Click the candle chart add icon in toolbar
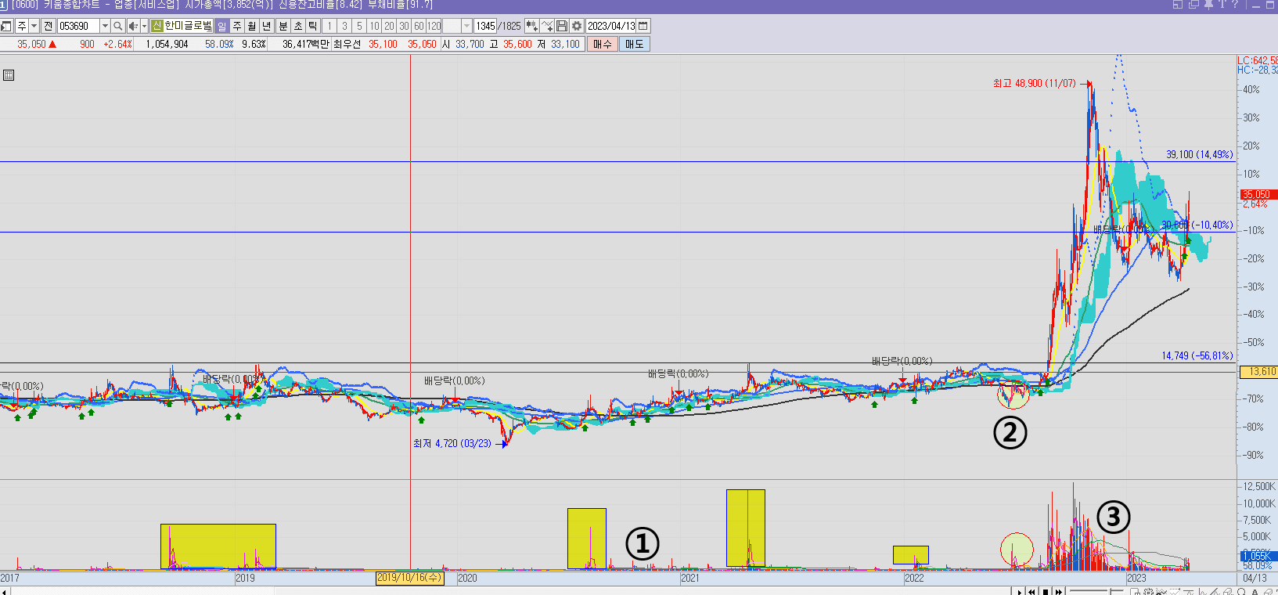This screenshot has width=1278, height=595. point(532,26)
